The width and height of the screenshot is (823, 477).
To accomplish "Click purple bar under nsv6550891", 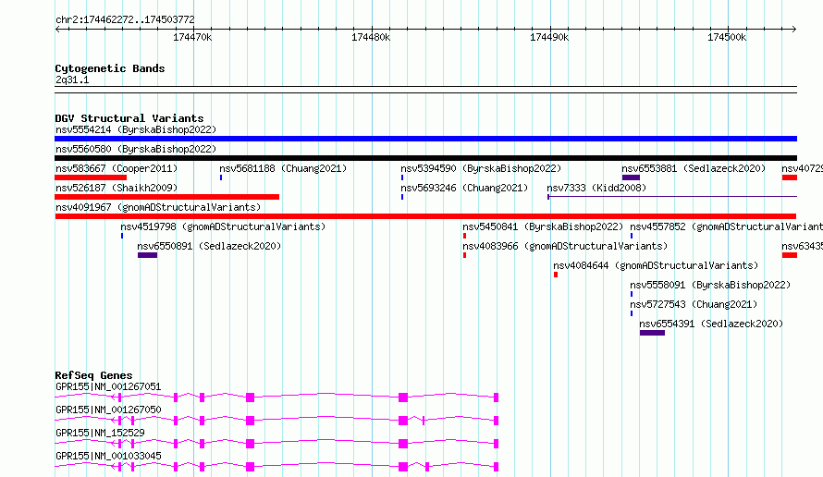I will (147, 255).
